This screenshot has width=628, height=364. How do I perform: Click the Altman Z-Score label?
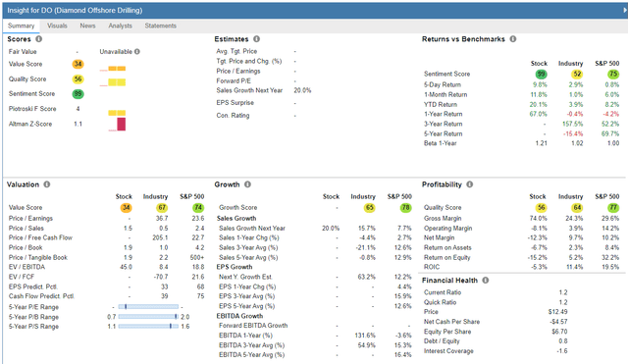click(x=30, y=125)
